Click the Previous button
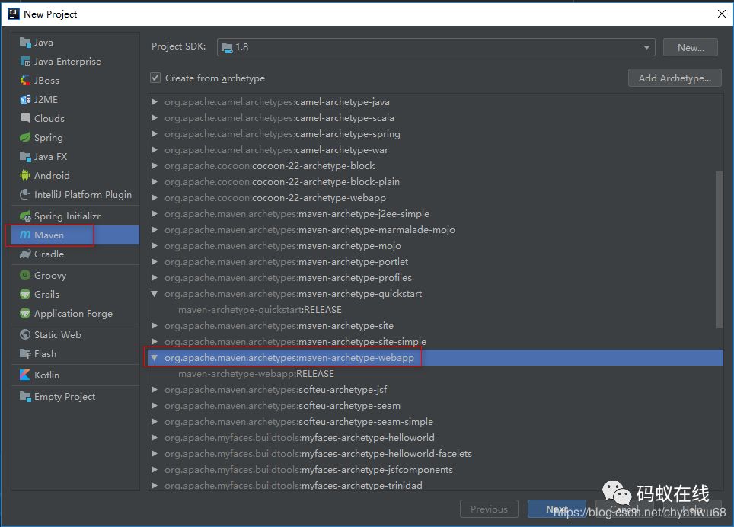This screenshot has width=734, height=527. point(489,509)
